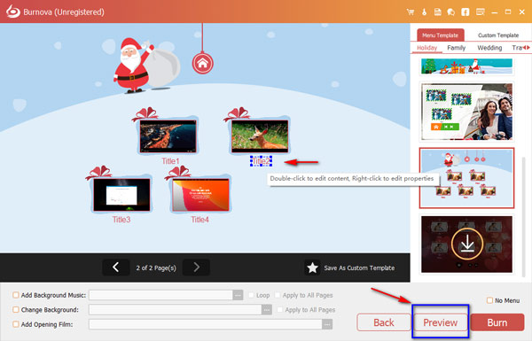
Task: Click the Burnova logo icon
Action: (x=13, y=12)
